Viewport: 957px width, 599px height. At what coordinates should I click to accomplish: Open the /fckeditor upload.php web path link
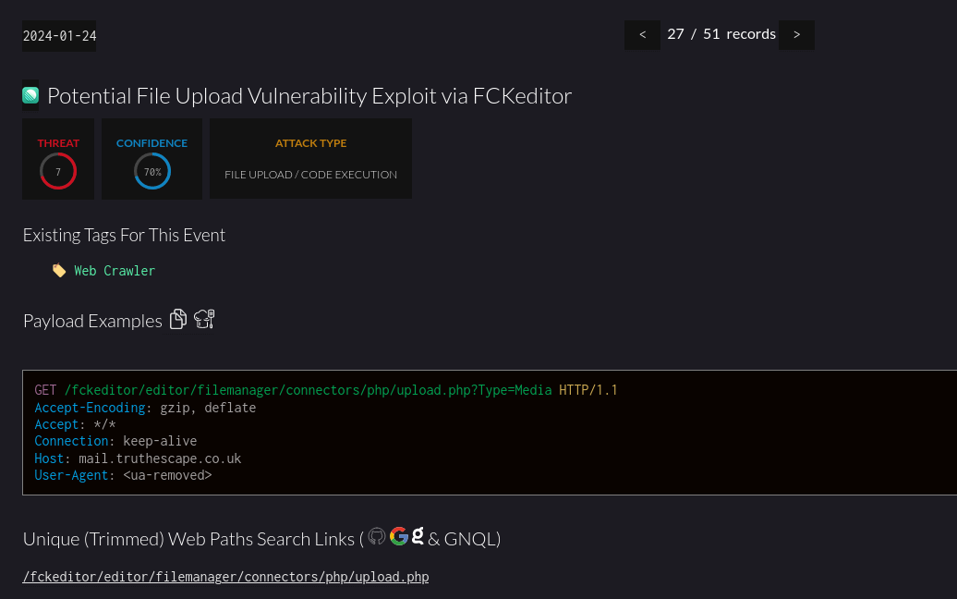pyautogui.click(x=225, y=577)
